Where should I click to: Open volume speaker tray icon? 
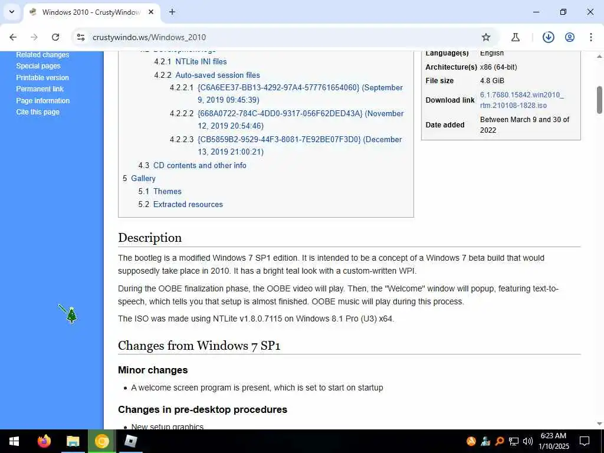pos(528,441)
